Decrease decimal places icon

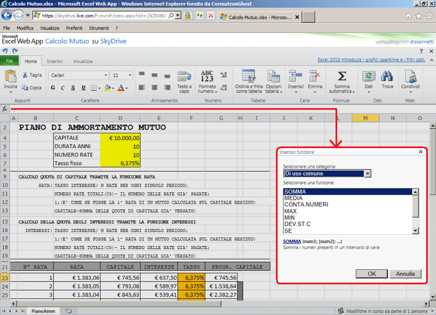pyautogui.click(x=224, y=88)
